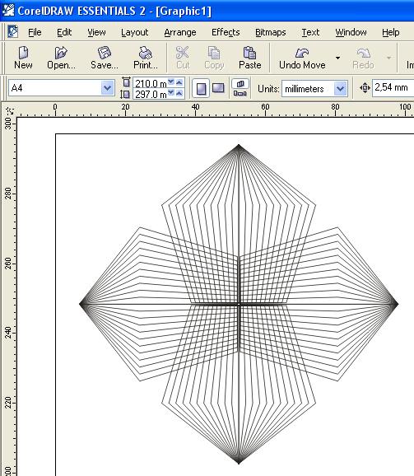Open the Effects menu
The height and width of the screenshot is (476, 414).
226,32
